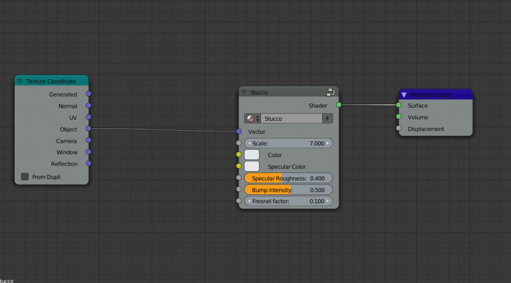Click the Fresnel factor input socket

point(239,201)
